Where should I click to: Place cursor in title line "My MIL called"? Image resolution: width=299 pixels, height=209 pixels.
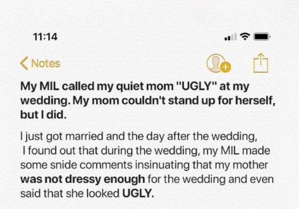57,86
